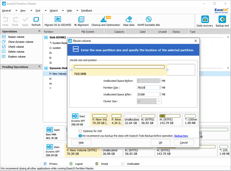The width and height of the screenshot is (231, 171).
Task: Open the View menu
Action: click(x=23, y=11)
